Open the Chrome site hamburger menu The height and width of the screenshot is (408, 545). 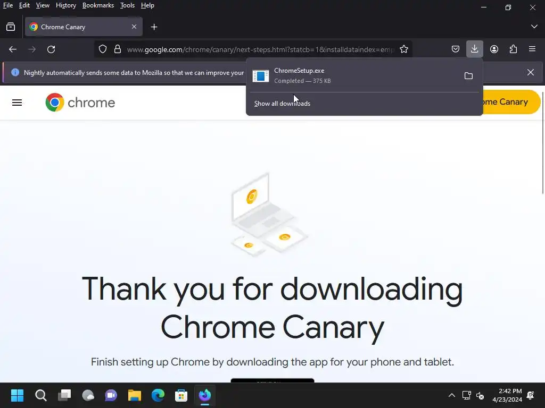click(17, 103)
